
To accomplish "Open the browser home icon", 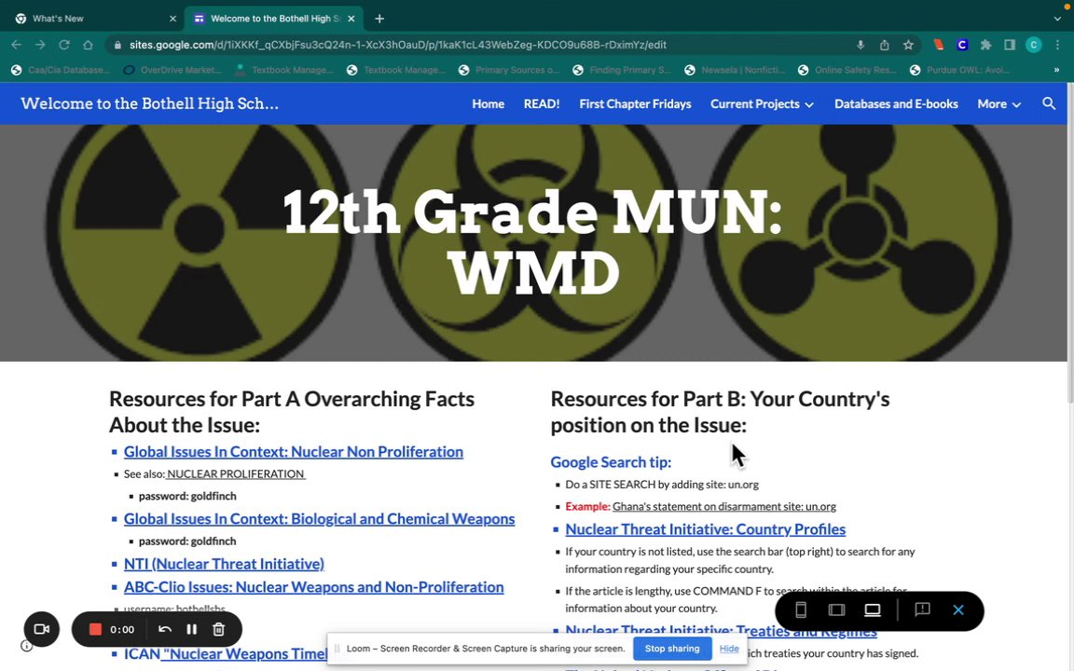I will (88, 45).
